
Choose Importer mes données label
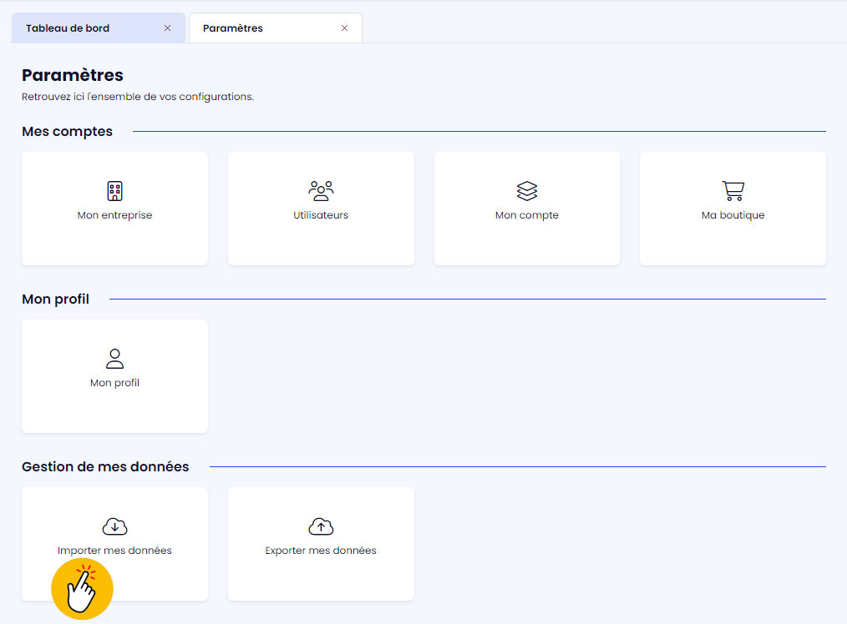(x=114, y=551)
